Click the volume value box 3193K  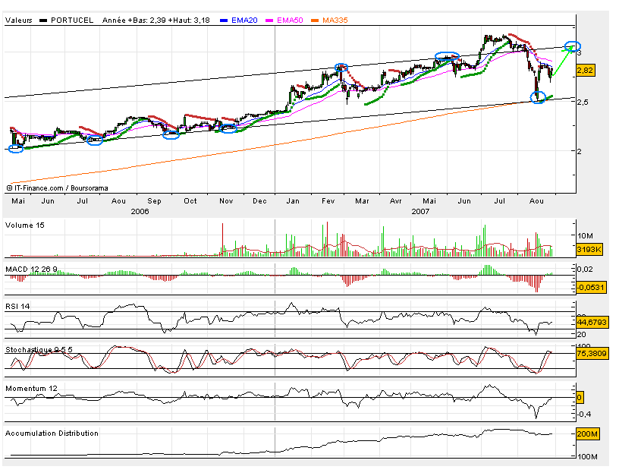point(589,249)
